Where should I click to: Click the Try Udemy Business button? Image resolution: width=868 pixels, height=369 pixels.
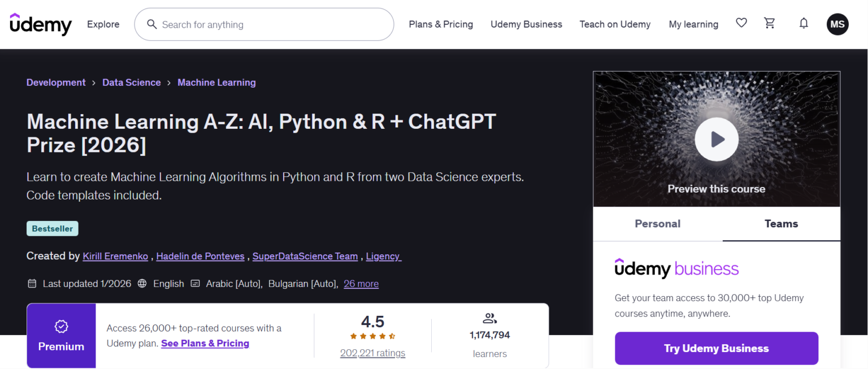(717, 348)
